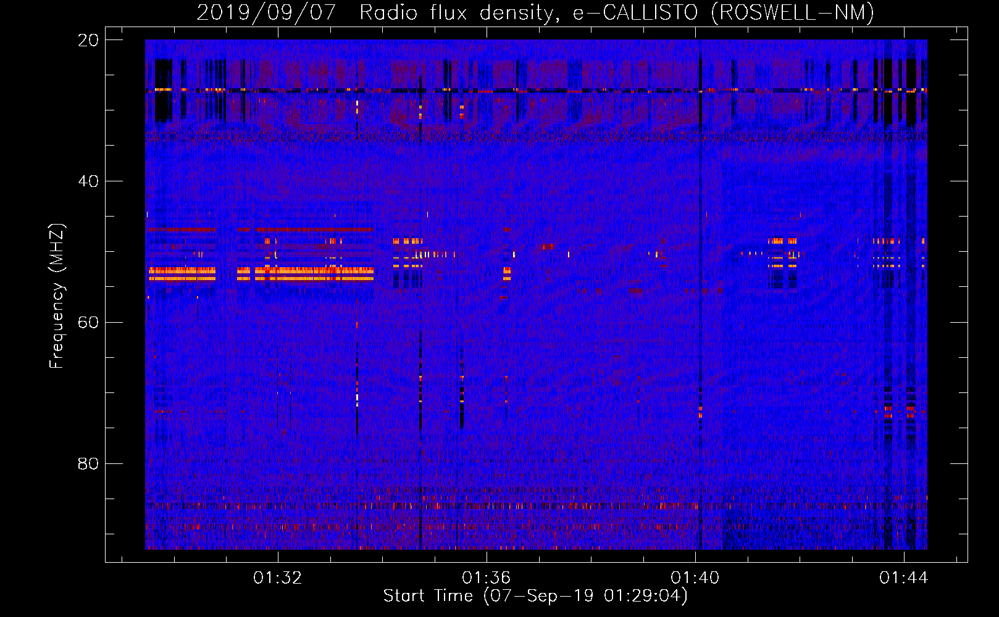Viewport: 999px width, 617px height.
Task: Click the "Start Time (07-Sep-19 01:29:04)" label
Action: [x=535, y=596]
